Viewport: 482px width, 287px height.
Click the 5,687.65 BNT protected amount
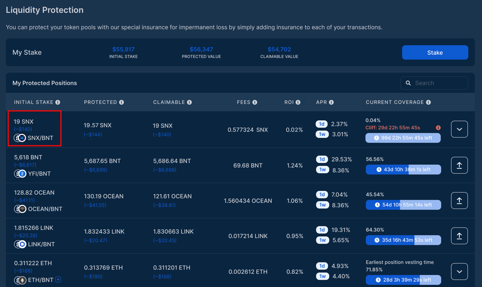(x=102, y=161)
